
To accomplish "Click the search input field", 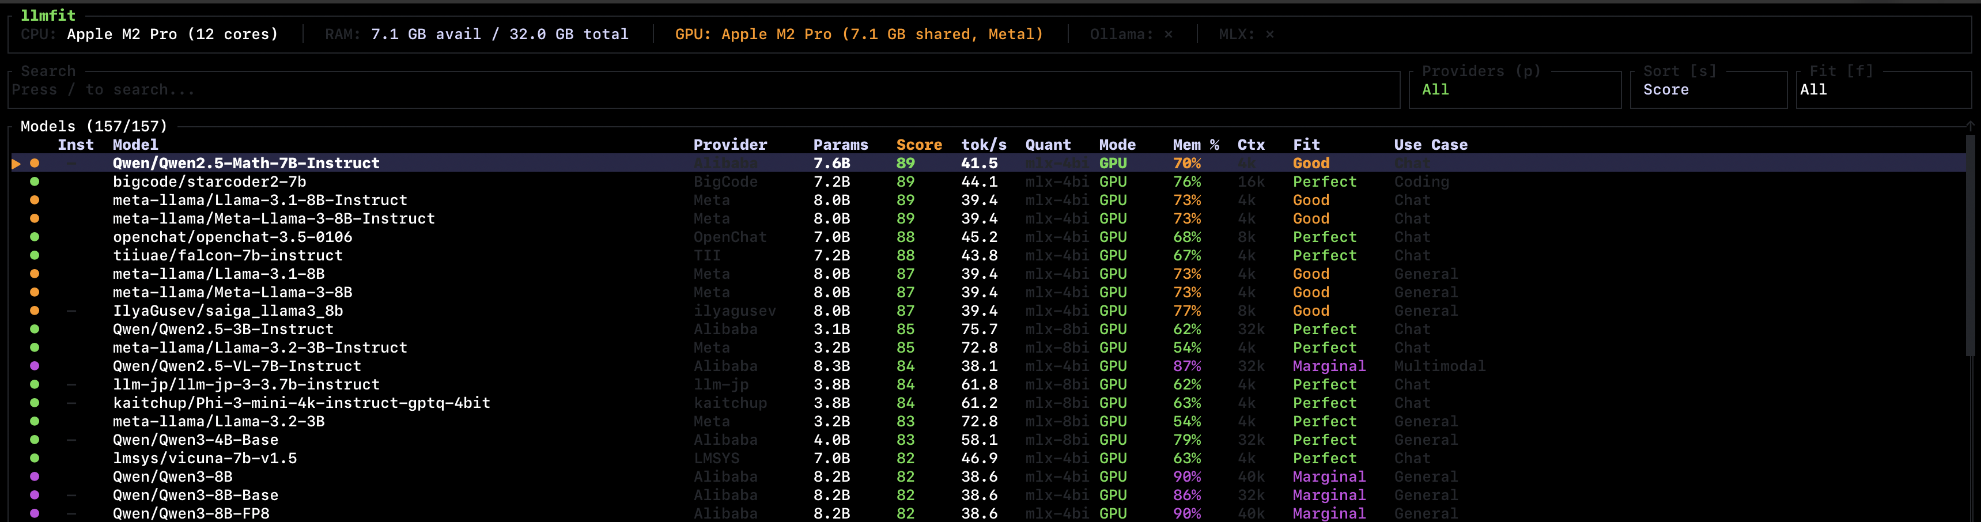I will coord(692,89).
